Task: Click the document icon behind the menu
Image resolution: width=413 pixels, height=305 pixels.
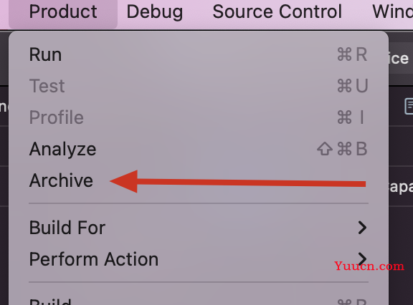Action: click(x=409, y=106)
